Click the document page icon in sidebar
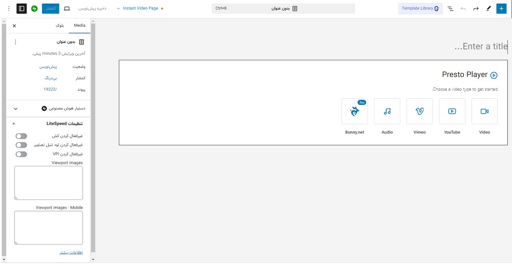 point(81,42)
